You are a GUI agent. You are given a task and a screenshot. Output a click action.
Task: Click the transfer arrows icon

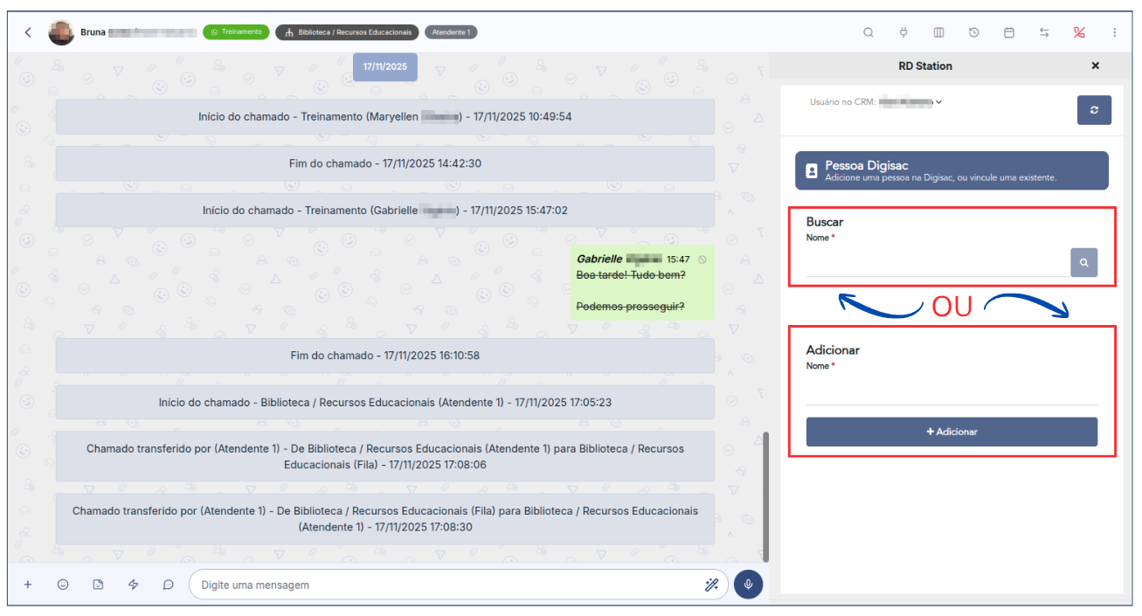pyautogui.click(x=1044, y=32)
